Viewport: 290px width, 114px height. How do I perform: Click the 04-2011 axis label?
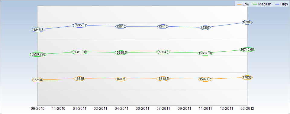tap(121, 109)
